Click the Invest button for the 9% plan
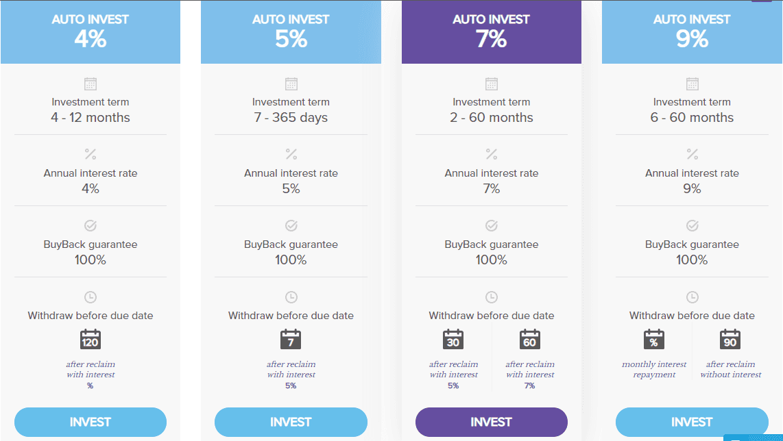The width and height of the screenshot is (783, 441). point(692,422)
